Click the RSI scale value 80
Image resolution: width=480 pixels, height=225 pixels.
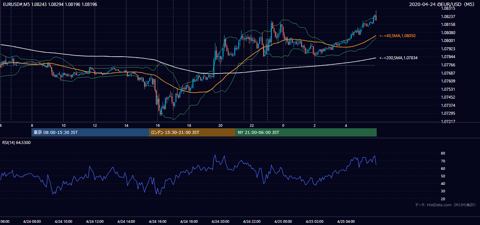tap(443, 153)
